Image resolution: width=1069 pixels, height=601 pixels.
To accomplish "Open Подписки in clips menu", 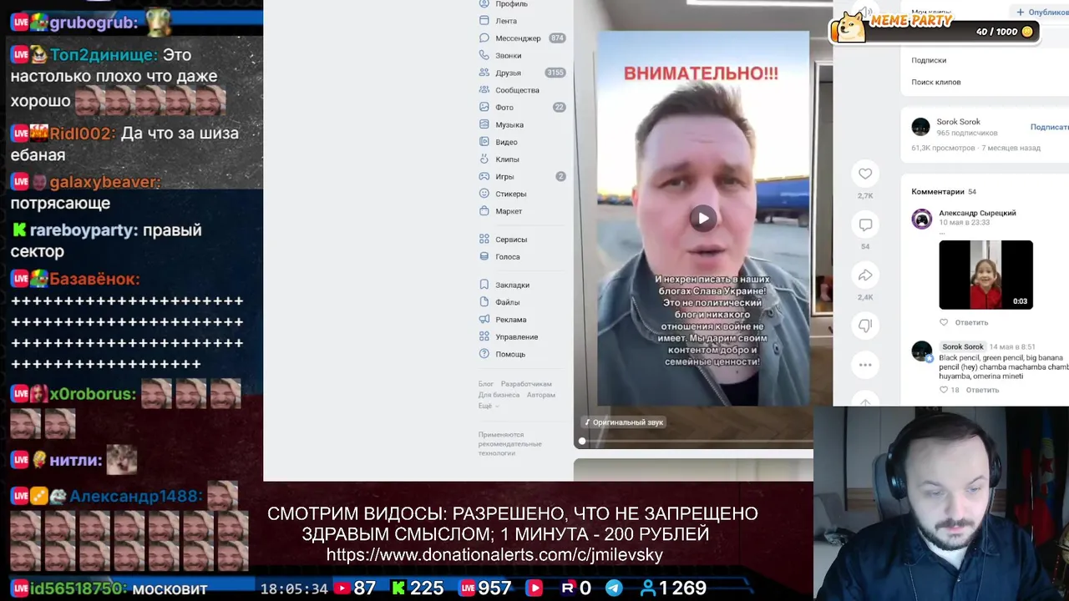I will pyautogui.click(x=929, y=60).
